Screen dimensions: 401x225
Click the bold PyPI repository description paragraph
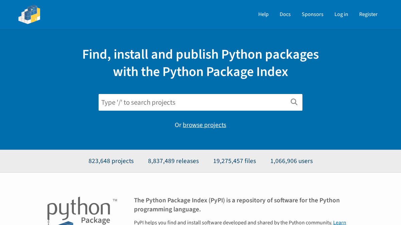pyautogui.click(x=237, y=205)
